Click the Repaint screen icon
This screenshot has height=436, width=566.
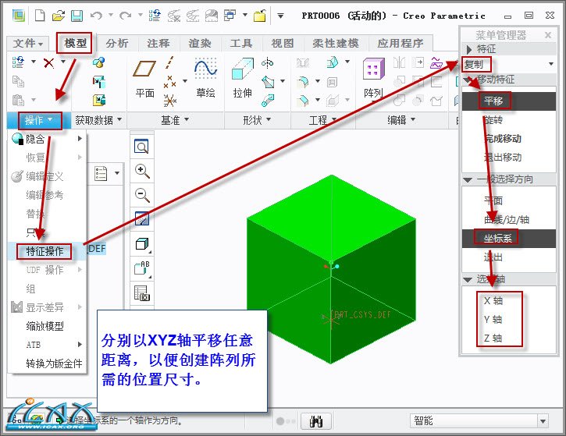click(142, 219)
